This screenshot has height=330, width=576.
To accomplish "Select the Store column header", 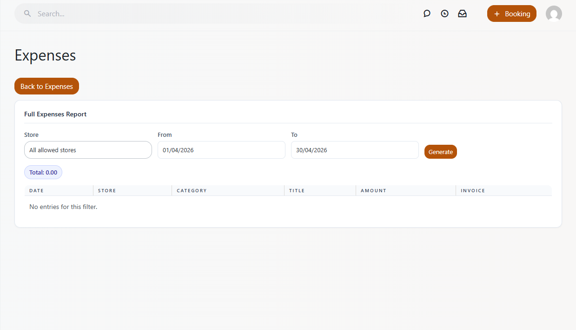I will tap(107, 191).
